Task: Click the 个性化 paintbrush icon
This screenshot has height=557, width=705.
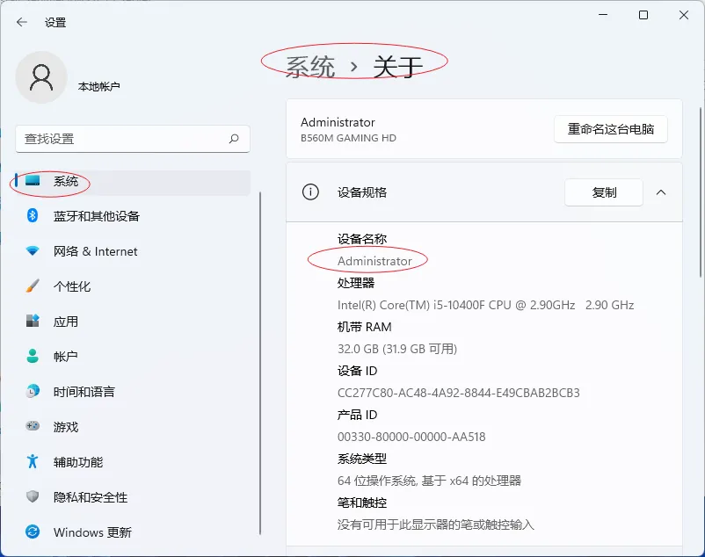Action: click(33, 286)
